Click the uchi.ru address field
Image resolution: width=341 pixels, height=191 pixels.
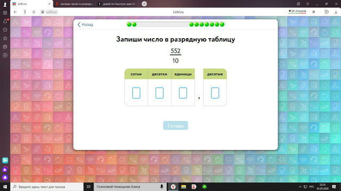51,12
